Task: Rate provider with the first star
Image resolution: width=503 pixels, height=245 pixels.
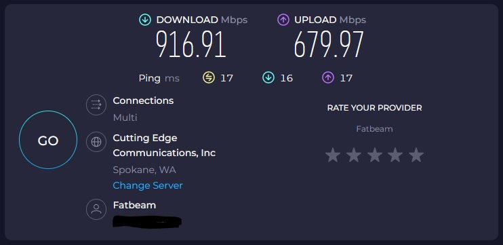Action: click(x=333, y=155)
